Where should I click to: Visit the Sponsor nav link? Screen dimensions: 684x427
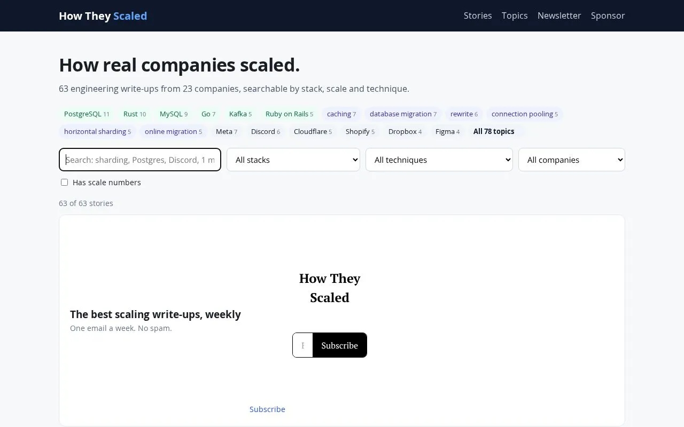[608, 15]
